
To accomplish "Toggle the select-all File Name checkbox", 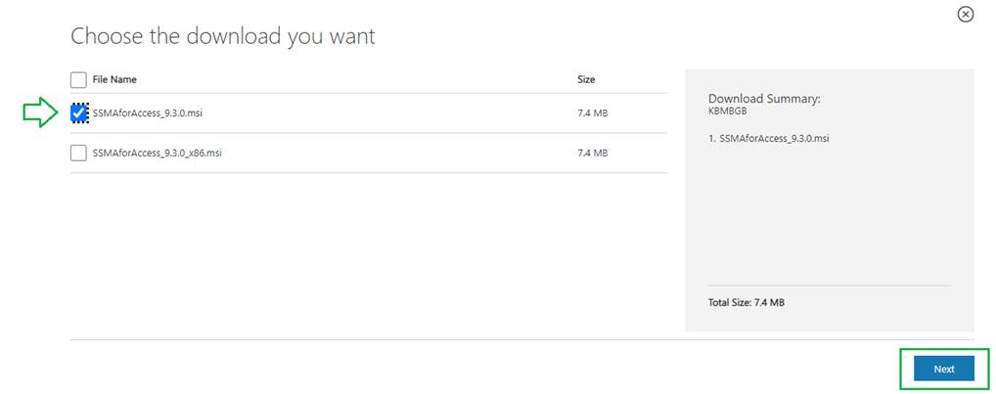I will tap(78, 79).
